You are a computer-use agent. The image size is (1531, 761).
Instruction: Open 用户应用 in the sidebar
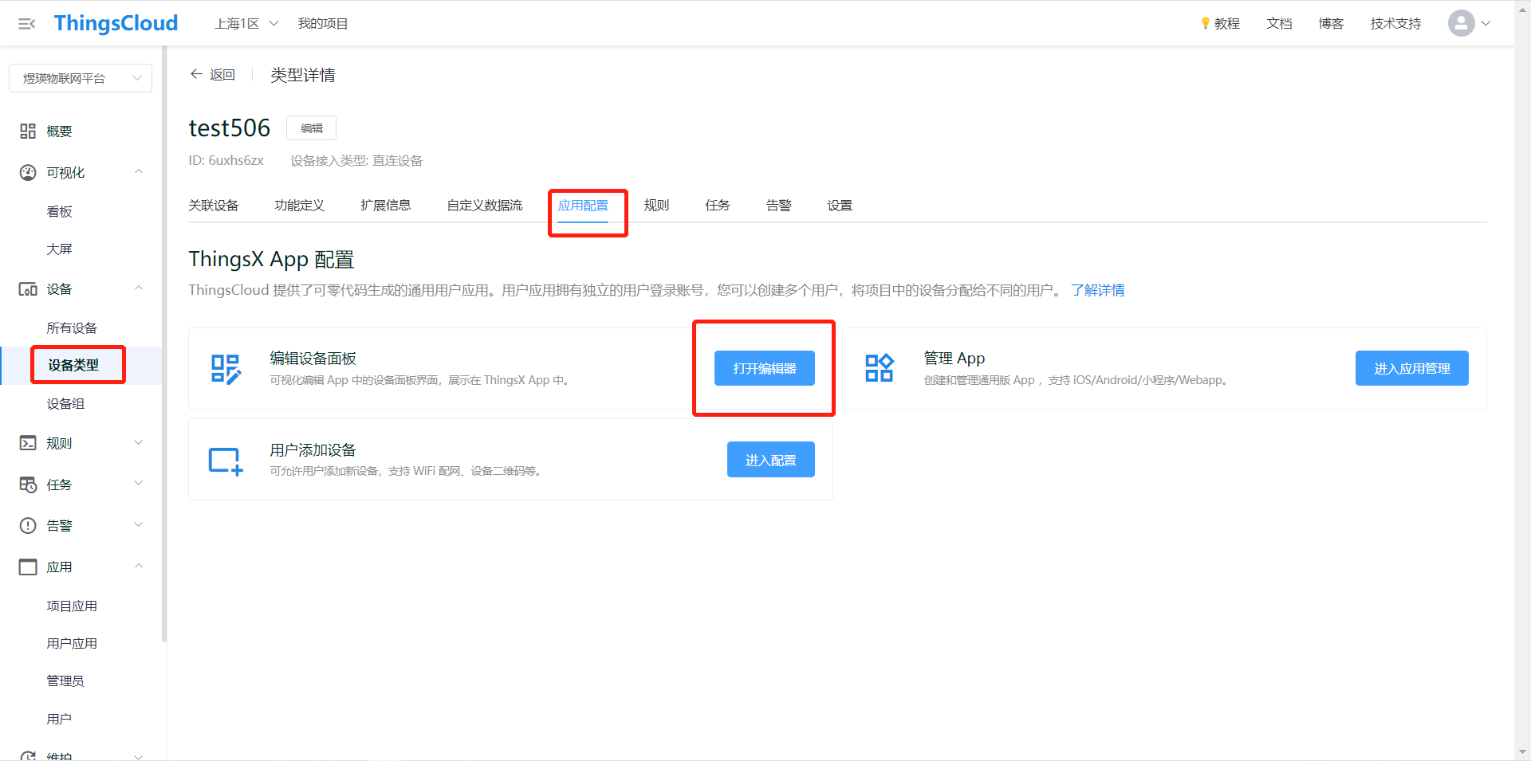pos(72,644)
